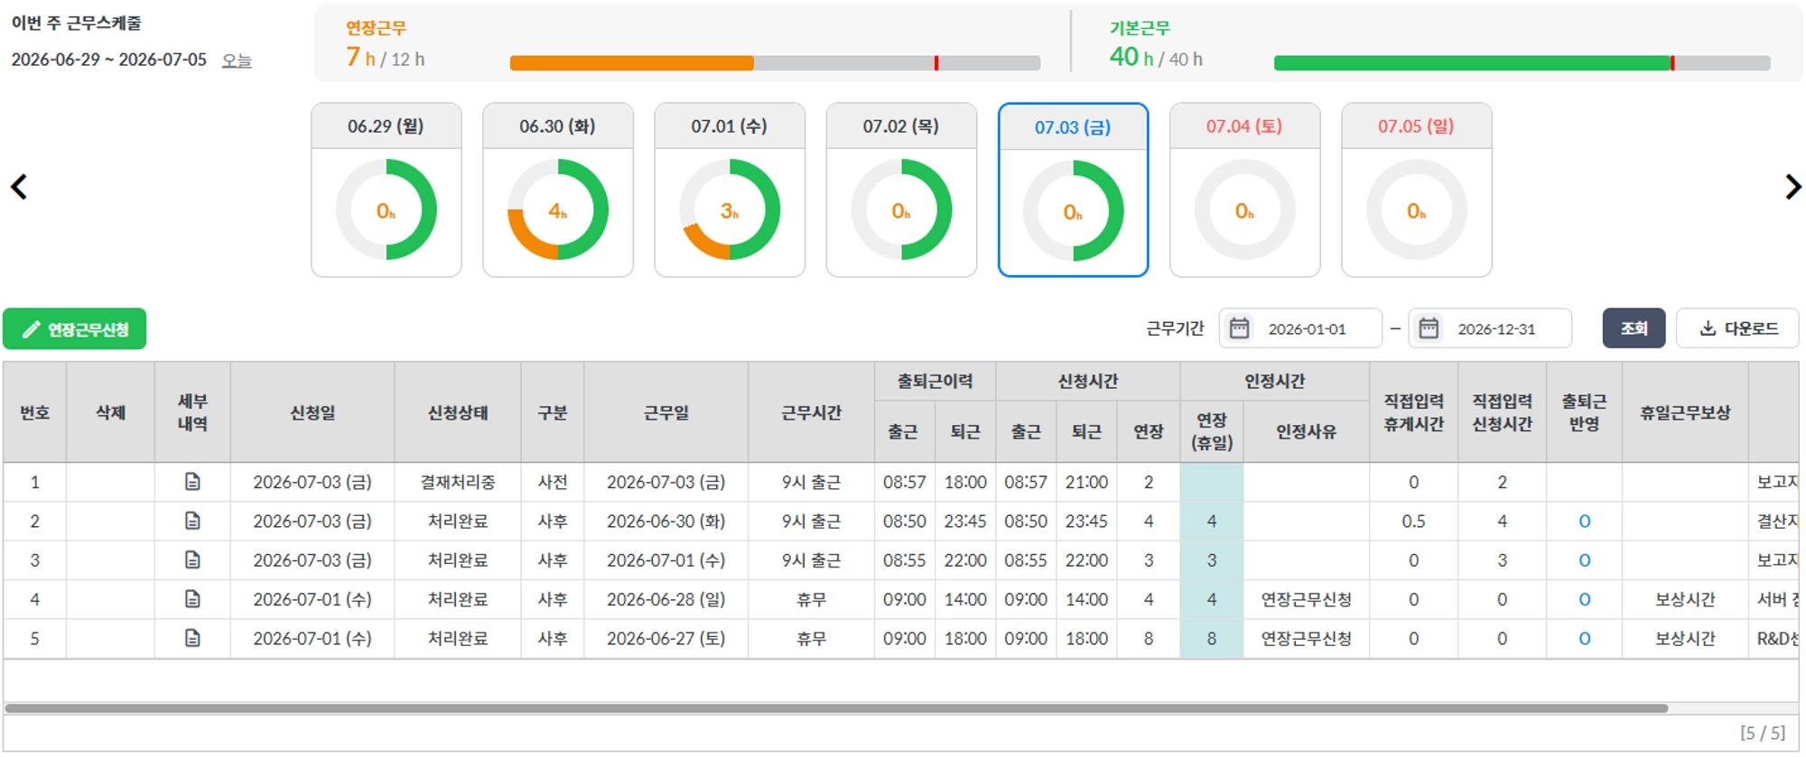Screen dimensions: 1806x757
Task: Select the 06.30 (화) day card
Action: (x=558, y=189)
